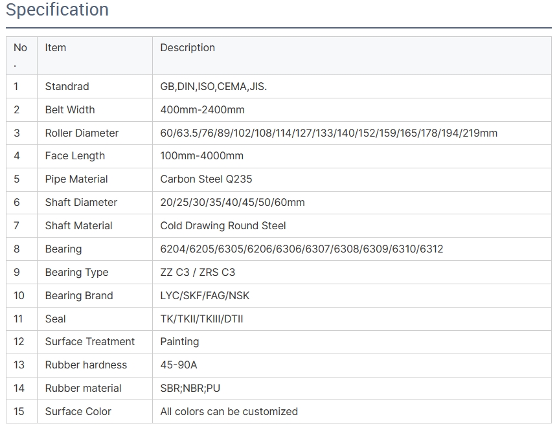
Task: Click the Specification heading
Action: (x=57, y=10)
